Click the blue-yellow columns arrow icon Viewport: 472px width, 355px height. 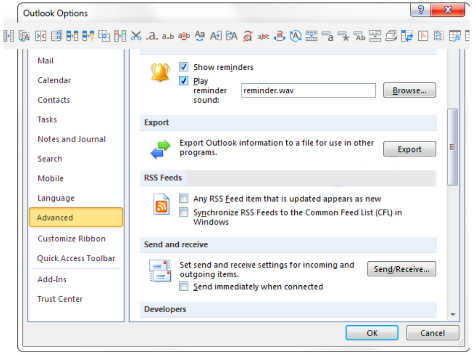click(x=72, y=36)
